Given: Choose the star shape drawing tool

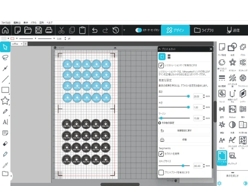Looking at the screenshot, I should click(5, 100).
